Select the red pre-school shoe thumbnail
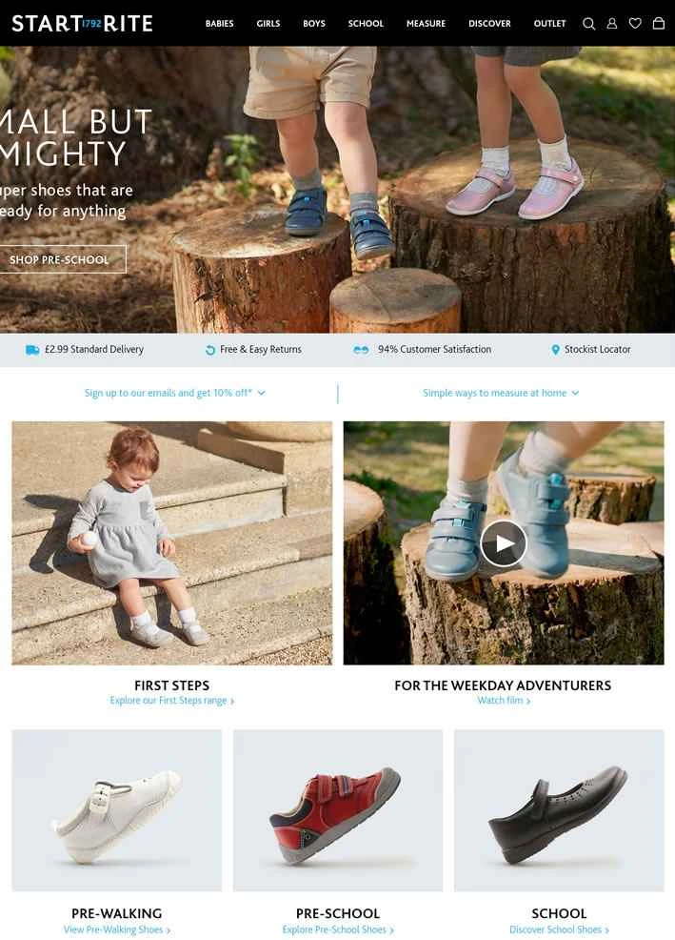Screen dimensions: 675x940 tap(338, 810)
